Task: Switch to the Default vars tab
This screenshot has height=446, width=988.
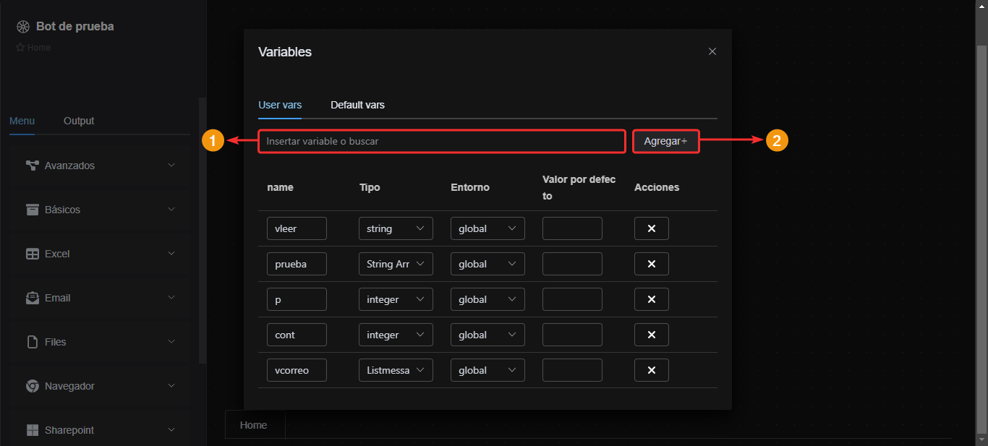Action: pyautogui.click(x=357, y=105)
